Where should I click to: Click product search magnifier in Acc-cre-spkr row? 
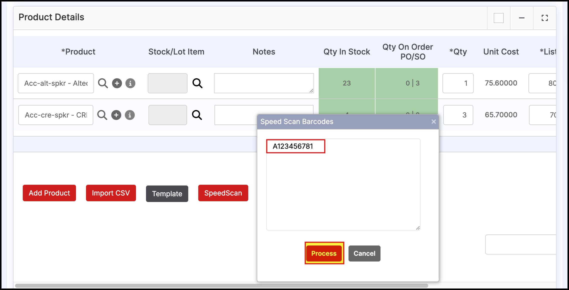coord(102,115)
